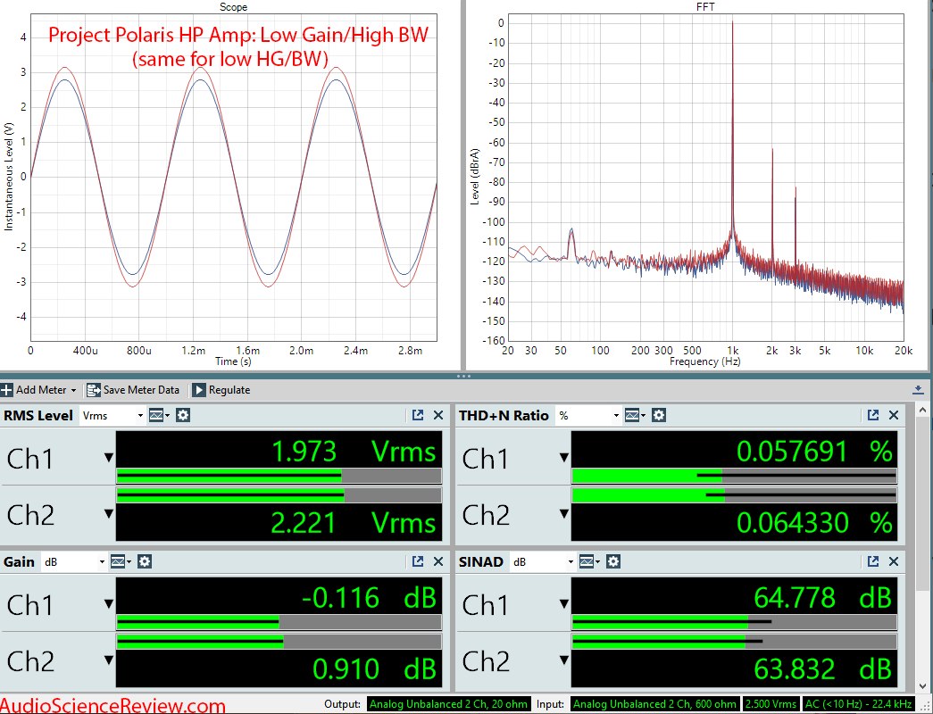Close the Gain meter
The height and width of the screenshot is (714, 933).
pos(438,561)
